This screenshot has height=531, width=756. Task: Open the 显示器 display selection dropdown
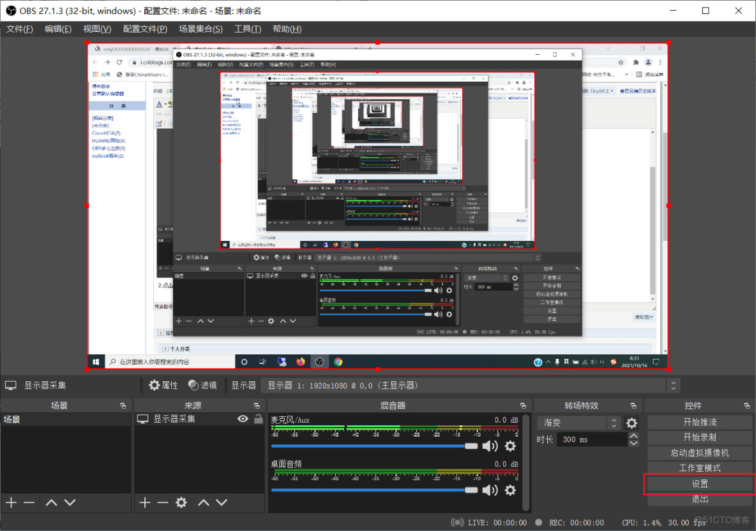pos(470,385)
